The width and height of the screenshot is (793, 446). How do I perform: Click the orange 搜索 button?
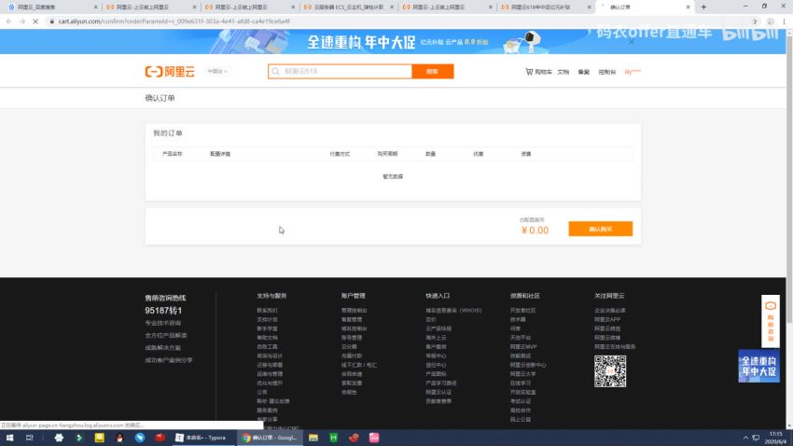tap(432, 71)
